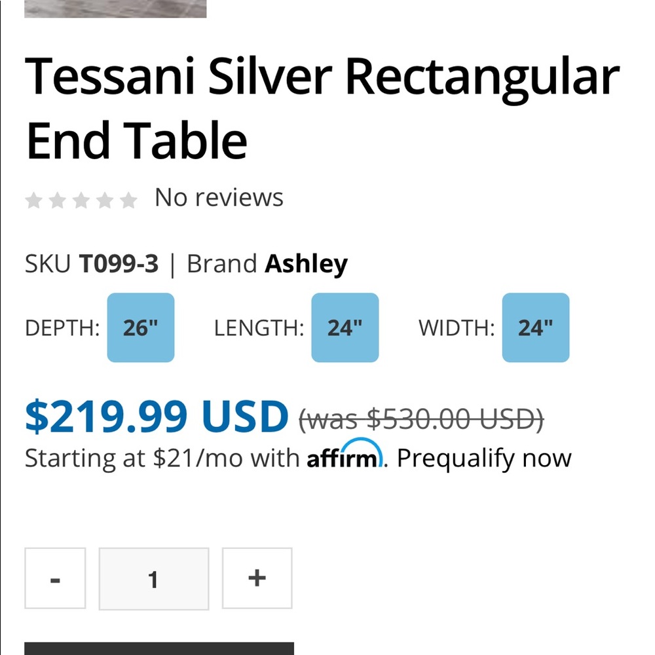Click the quantity input showing 1

pos(153,578)
